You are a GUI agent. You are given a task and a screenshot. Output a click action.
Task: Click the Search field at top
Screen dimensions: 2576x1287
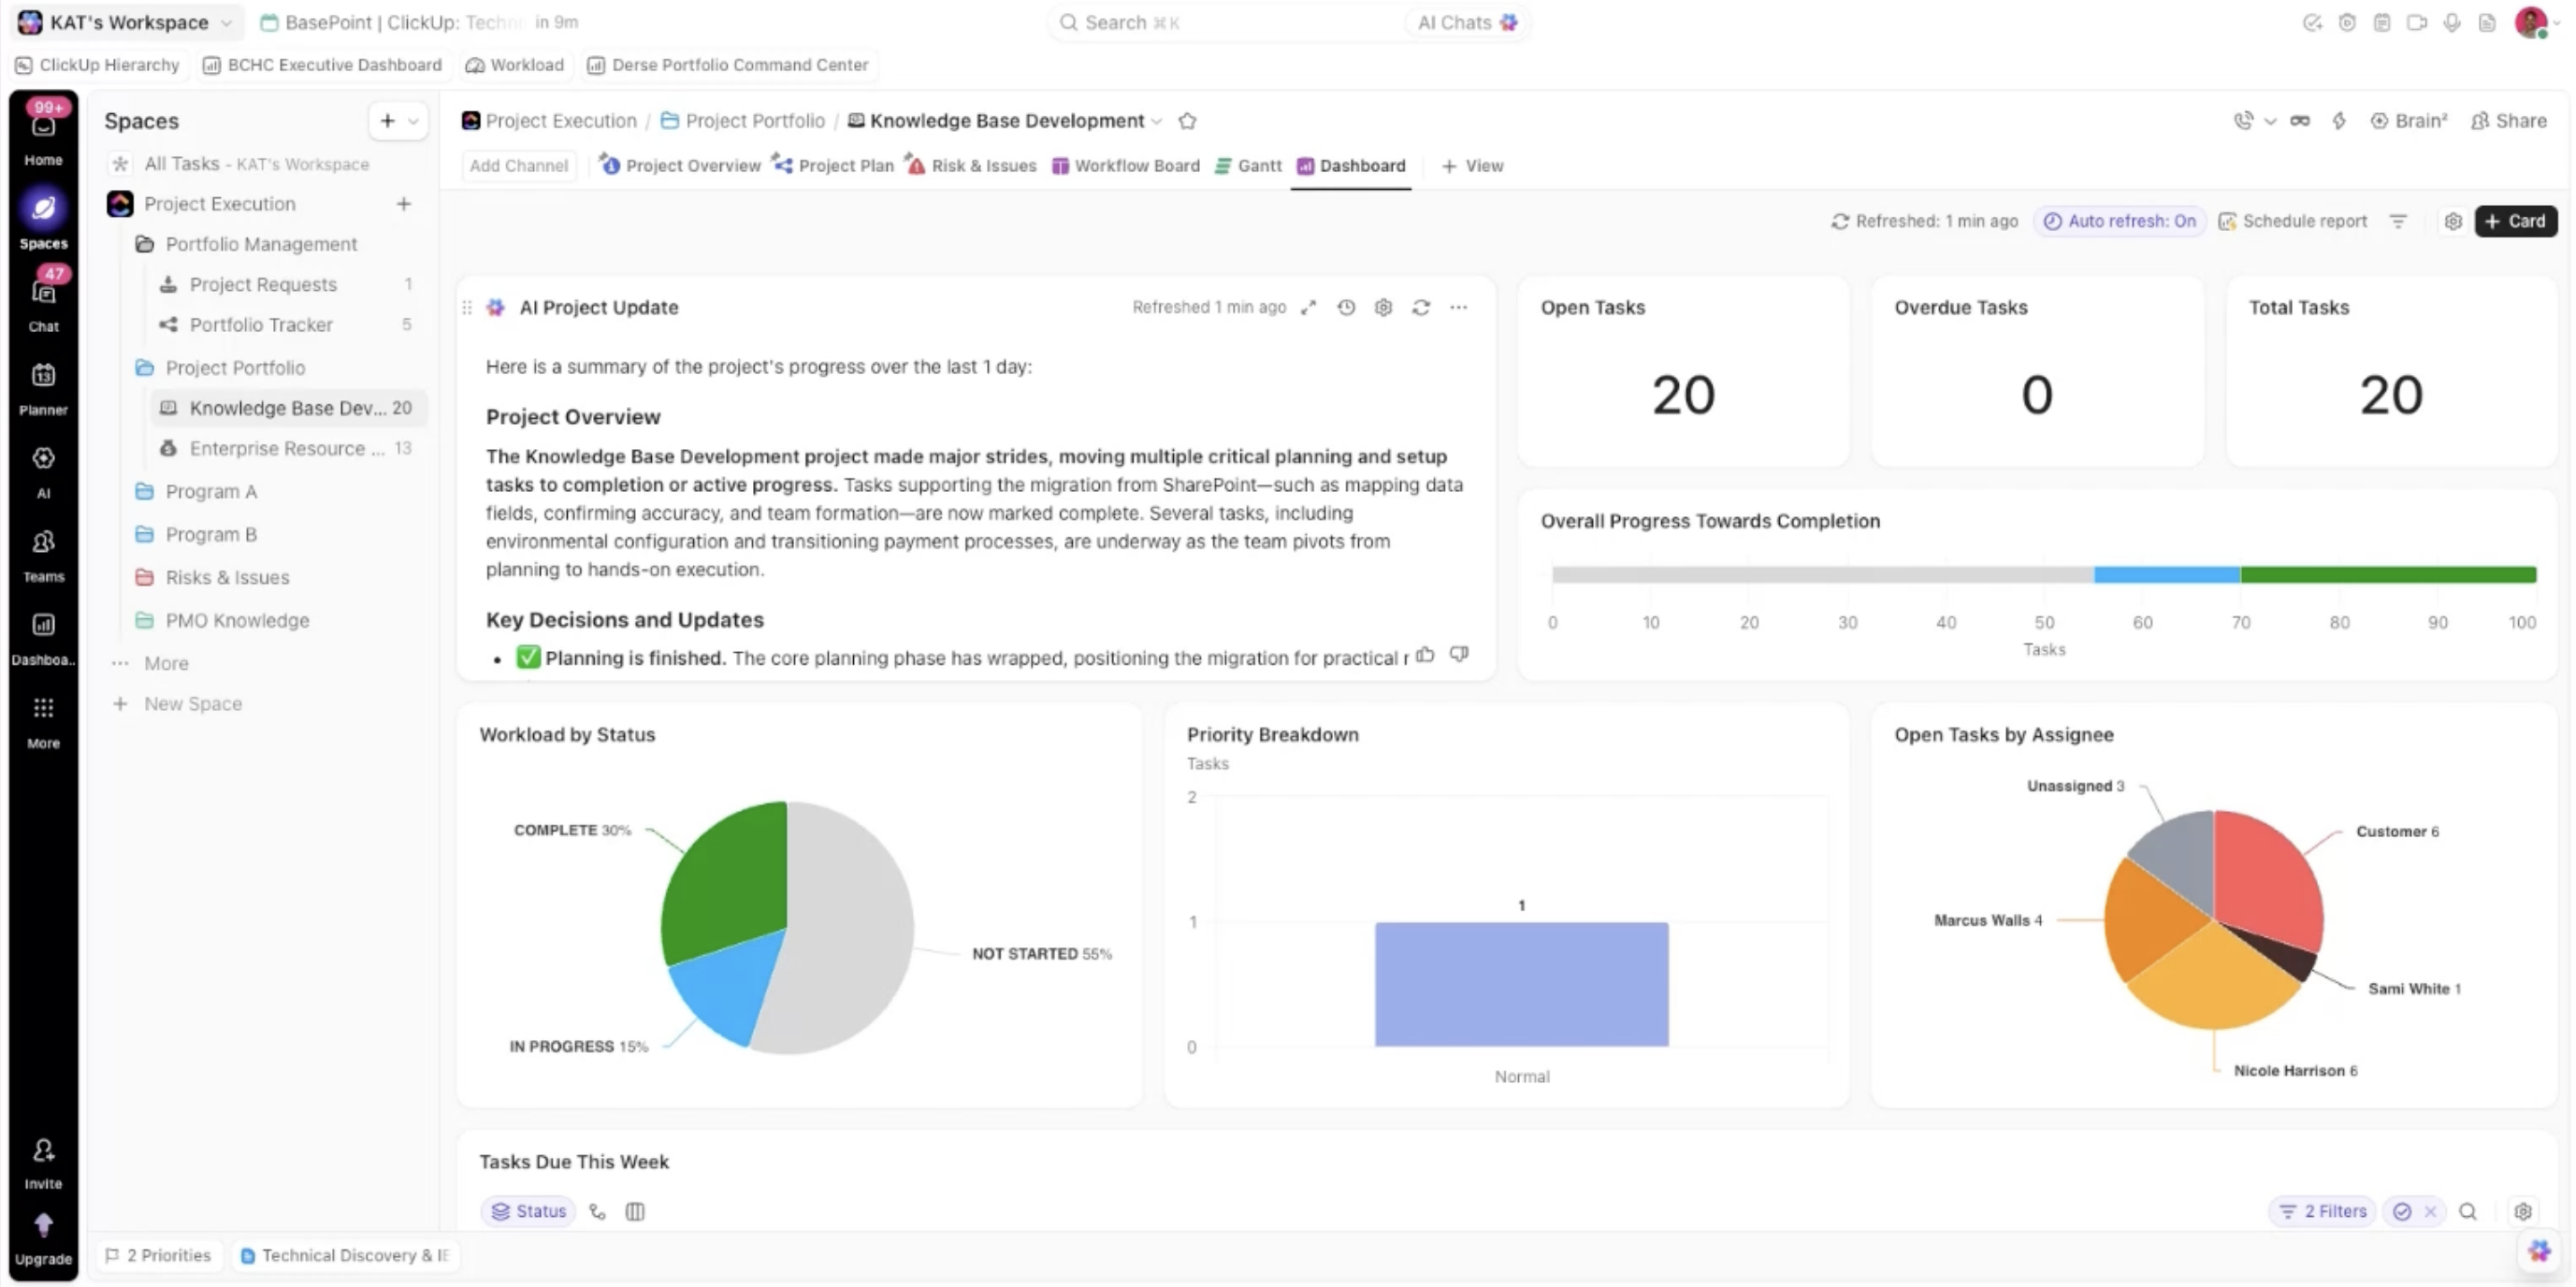click(1230, 22)
